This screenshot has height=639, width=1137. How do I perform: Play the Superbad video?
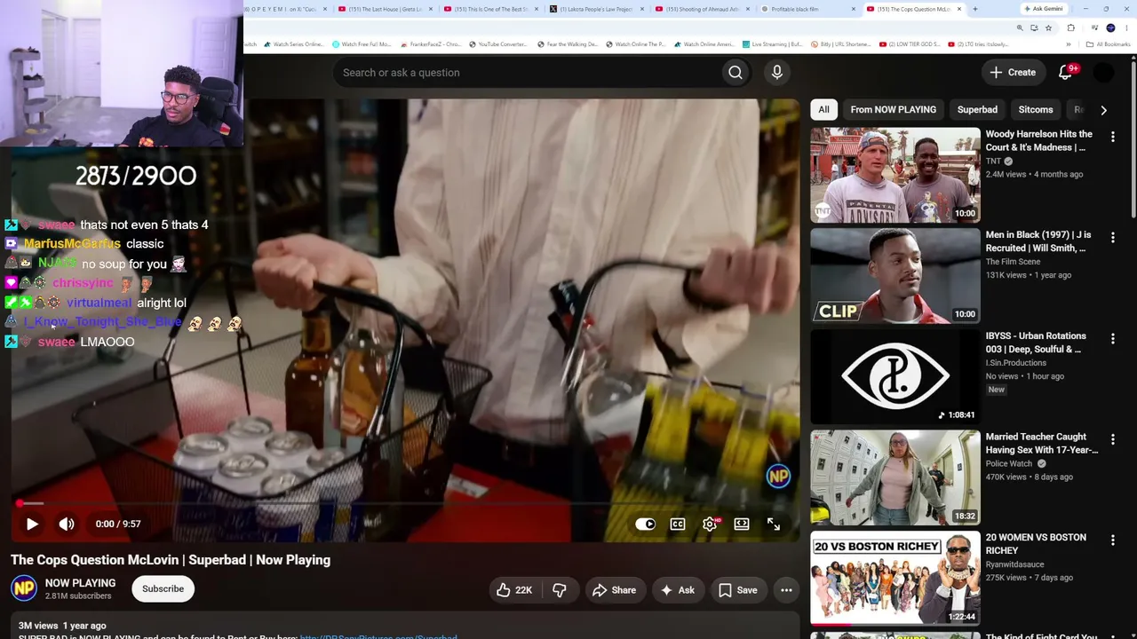point(32,524)
